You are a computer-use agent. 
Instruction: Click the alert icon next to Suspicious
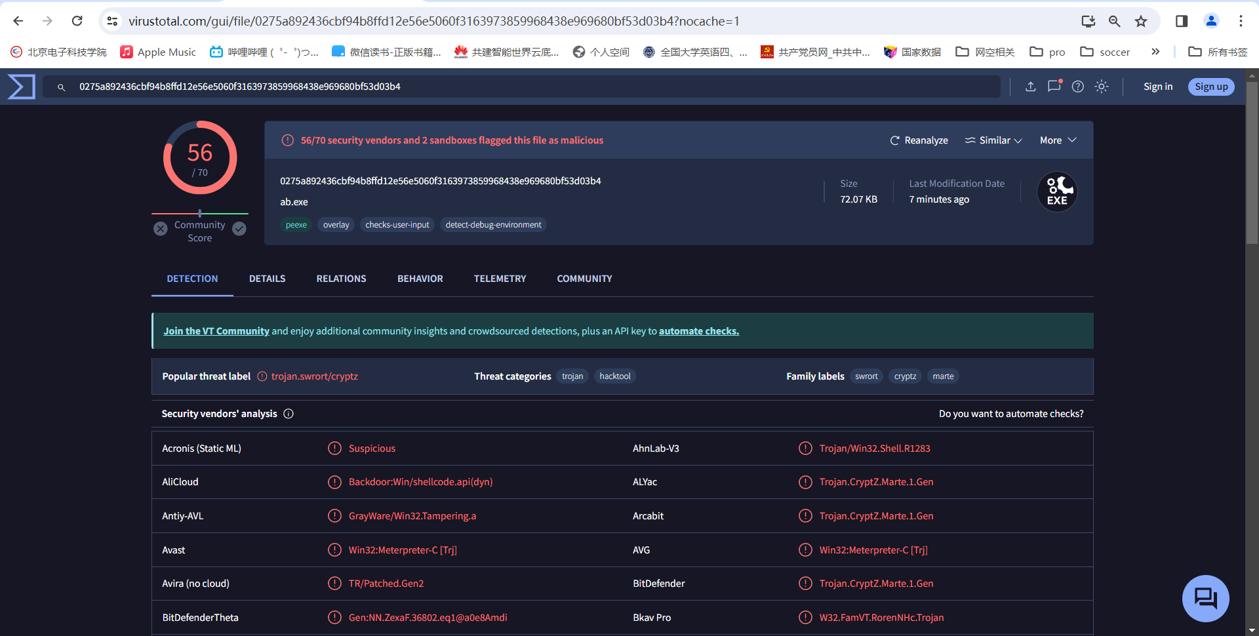click(x=334, y=448)
